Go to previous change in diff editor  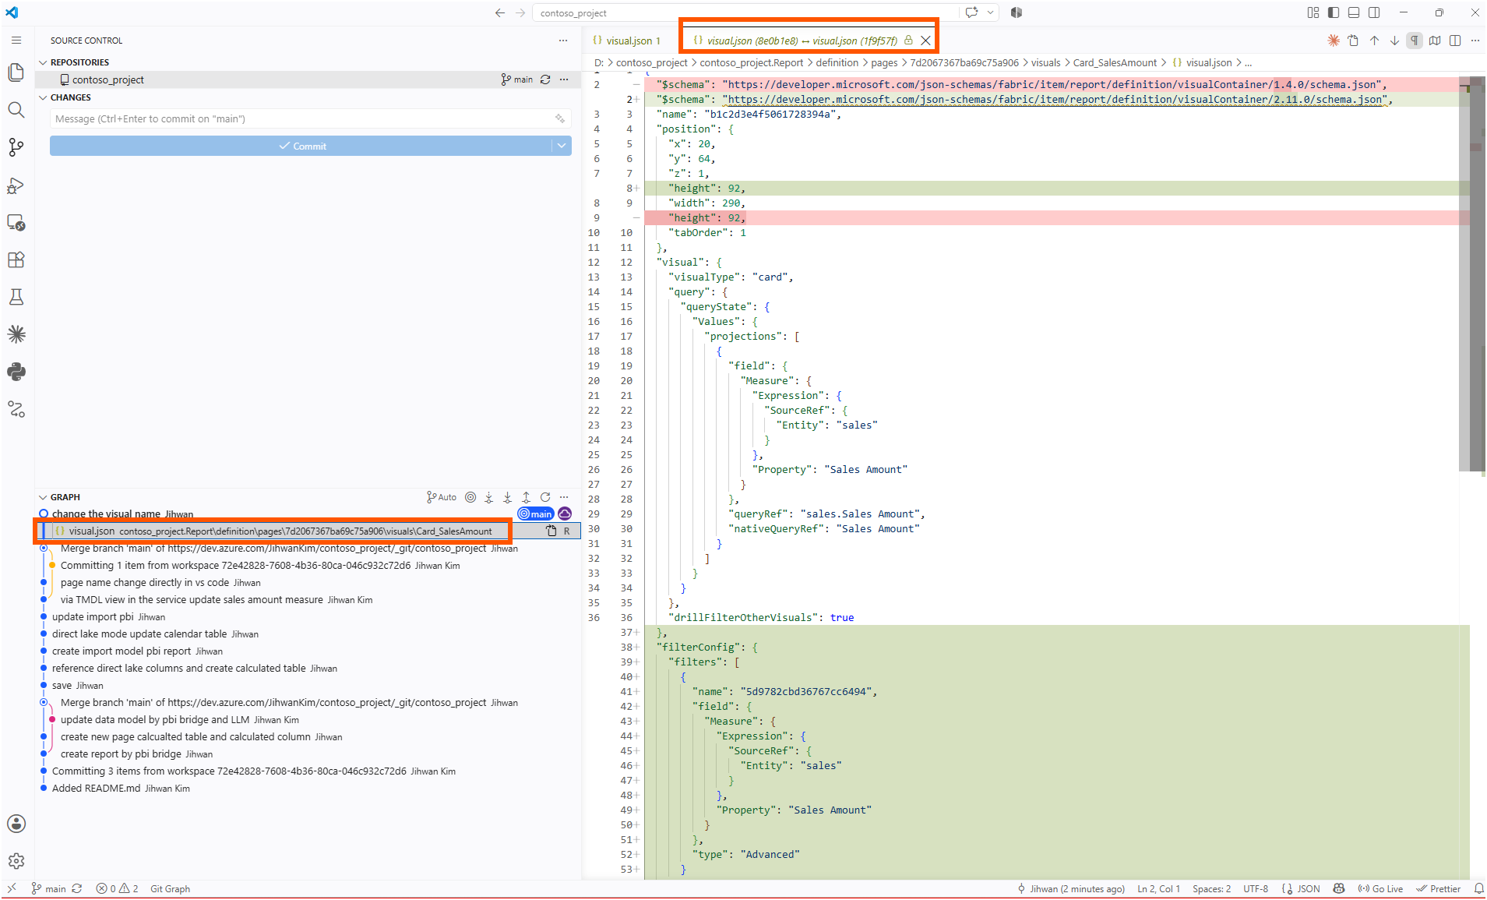pos(1374,41)
